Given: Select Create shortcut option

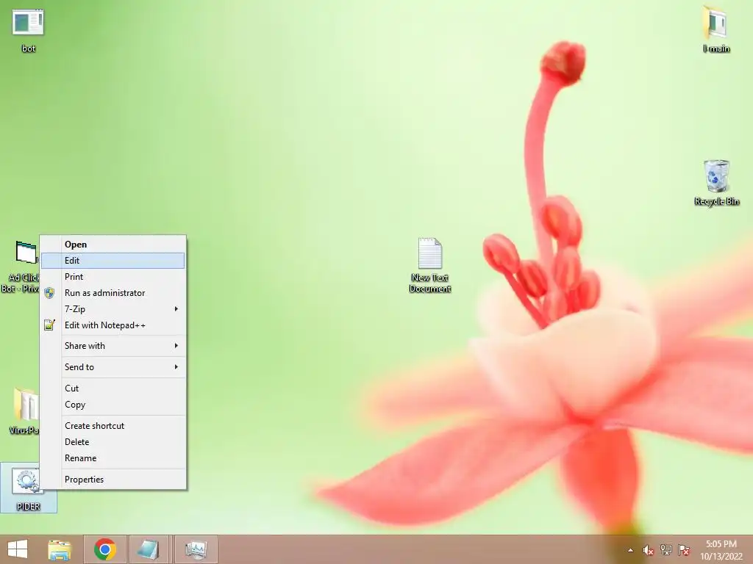Looking at the screenshot, I should click(x=113, y=426).
